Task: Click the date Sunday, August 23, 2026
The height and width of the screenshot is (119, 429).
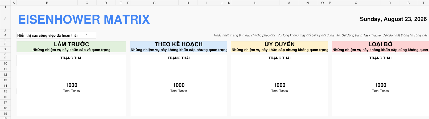Action: pyautogui.click(x=393, y=19)
